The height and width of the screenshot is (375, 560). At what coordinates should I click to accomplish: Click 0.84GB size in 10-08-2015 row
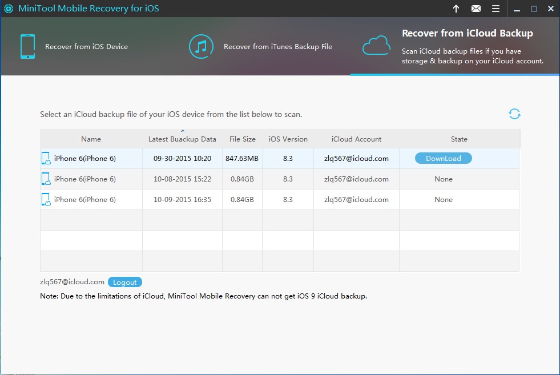[x=242, y=179]
